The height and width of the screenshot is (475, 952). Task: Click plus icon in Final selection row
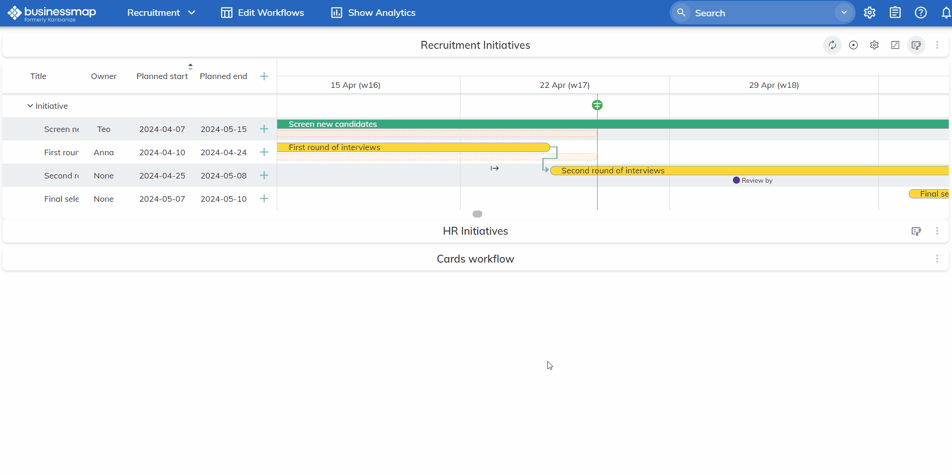tap(264, 198)
